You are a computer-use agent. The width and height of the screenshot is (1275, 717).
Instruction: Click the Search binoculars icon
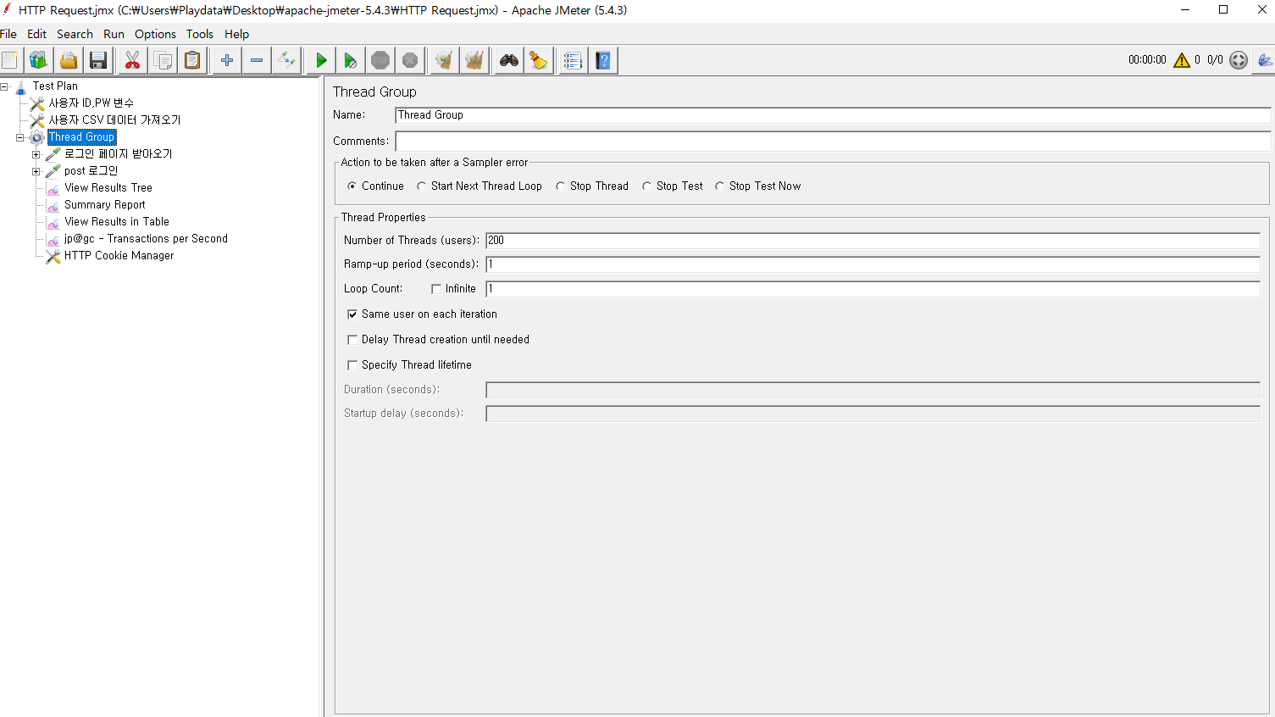coord(508,60)
